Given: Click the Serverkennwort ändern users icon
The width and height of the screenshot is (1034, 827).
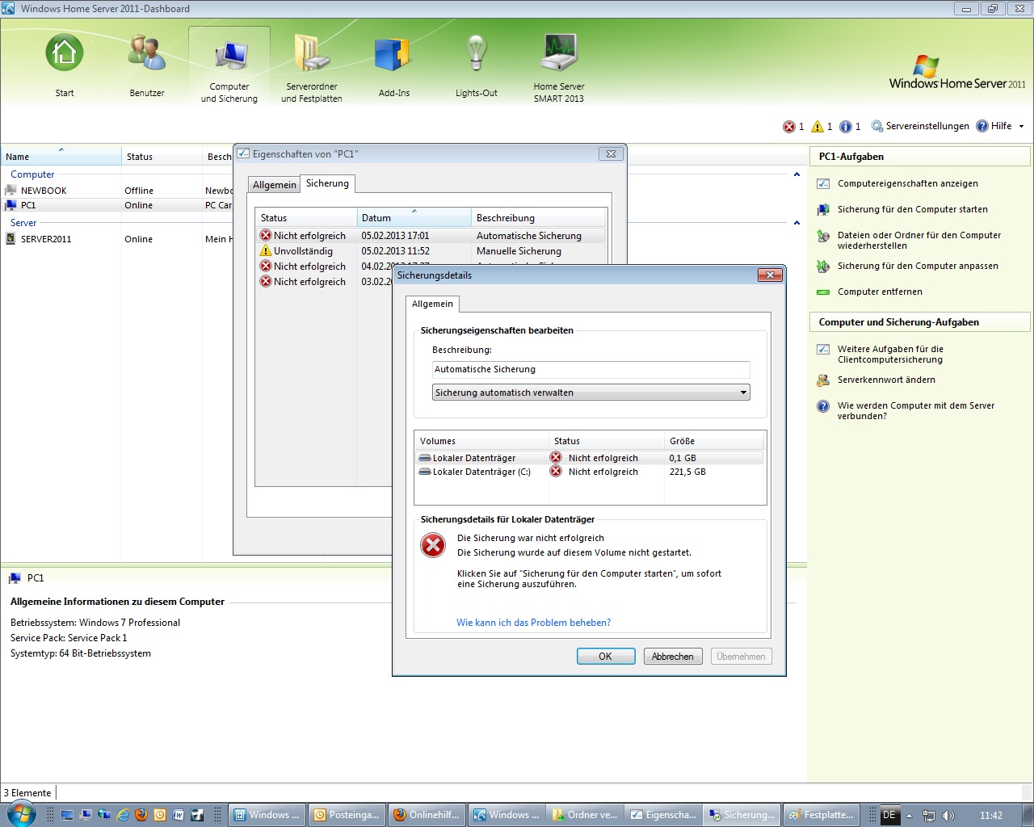Looking at the screenshot, I should (x=823, y=380).
